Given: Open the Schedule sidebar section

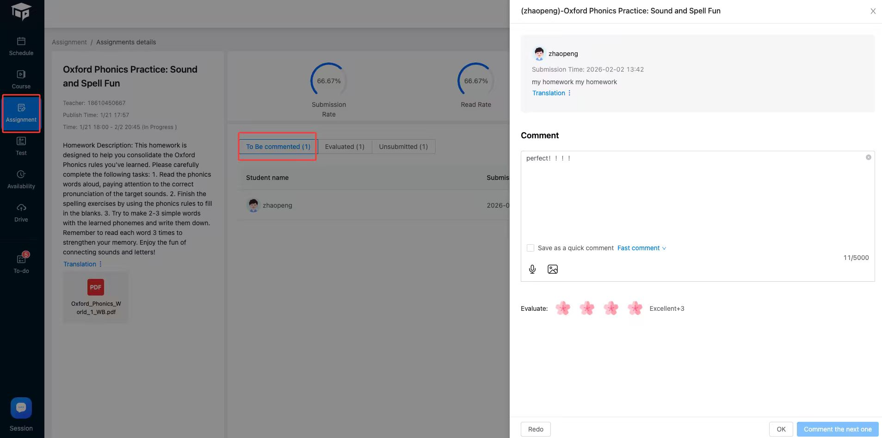Looking at the screenshot, I should click(21, 46).
